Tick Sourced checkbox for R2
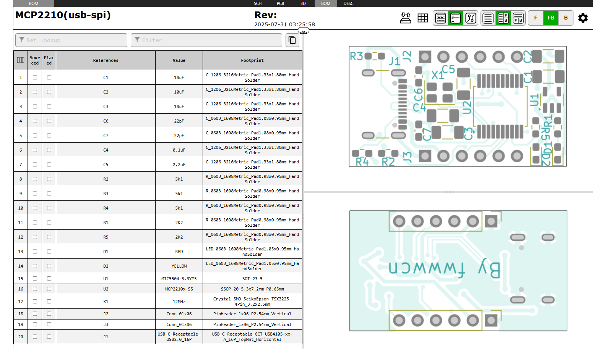 [x=35, y=179]
